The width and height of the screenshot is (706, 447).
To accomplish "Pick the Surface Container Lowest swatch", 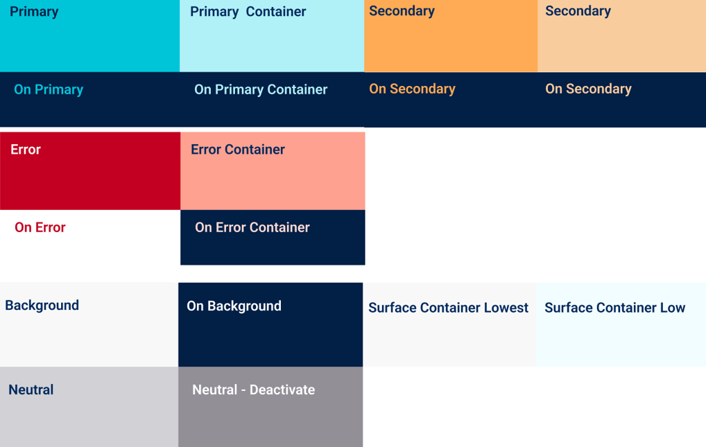I will 450,324.
